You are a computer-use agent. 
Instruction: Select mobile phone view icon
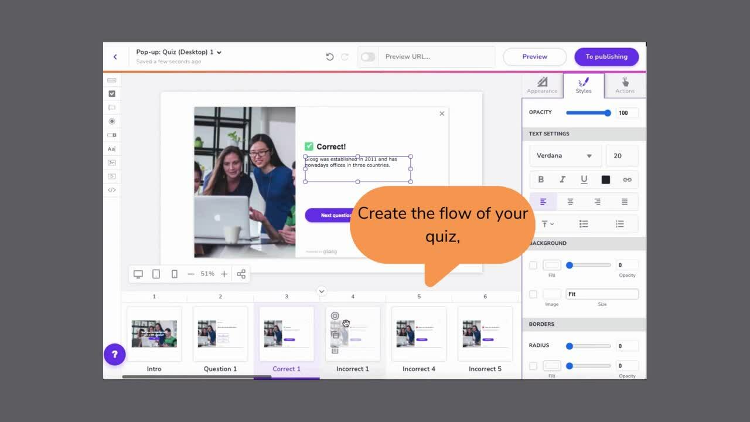pyautogui.click(x=174, y=274)
